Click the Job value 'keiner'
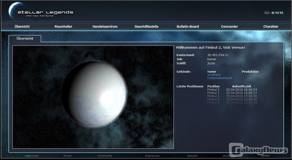This screenshot has height=160, width=292. pos(212,59)
